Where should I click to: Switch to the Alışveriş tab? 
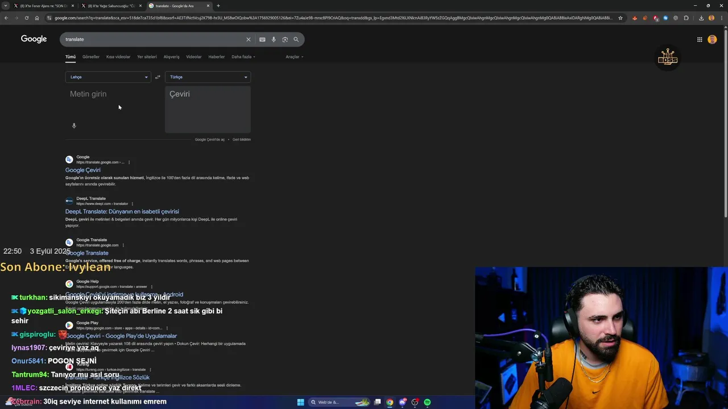tap(171, 57)
